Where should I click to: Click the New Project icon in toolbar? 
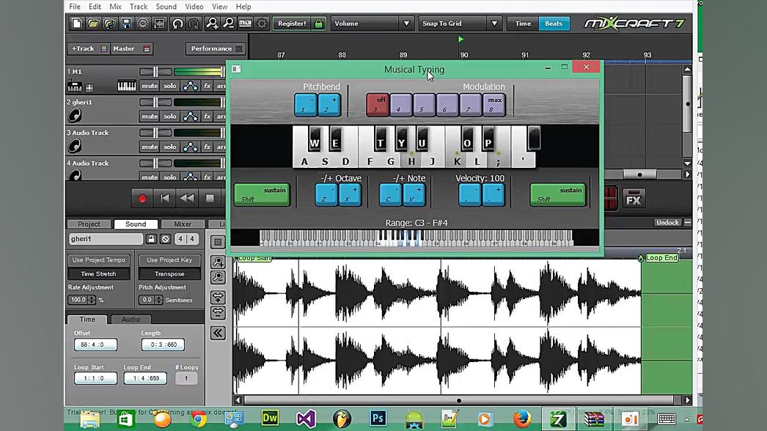77,23
